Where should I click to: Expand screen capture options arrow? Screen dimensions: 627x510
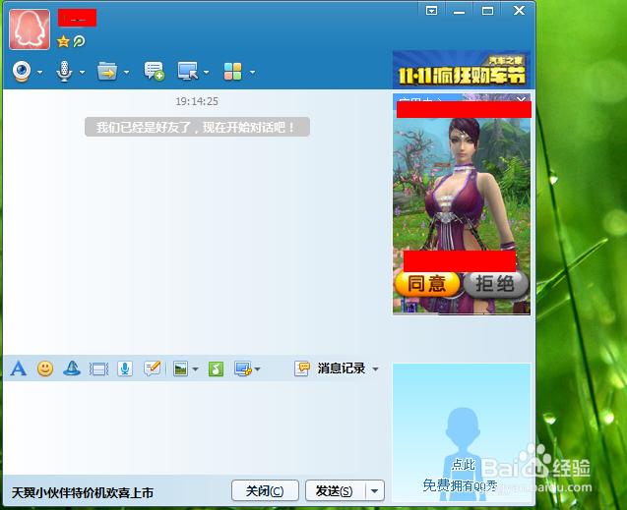pyautogui.click(x=258, y=369)
